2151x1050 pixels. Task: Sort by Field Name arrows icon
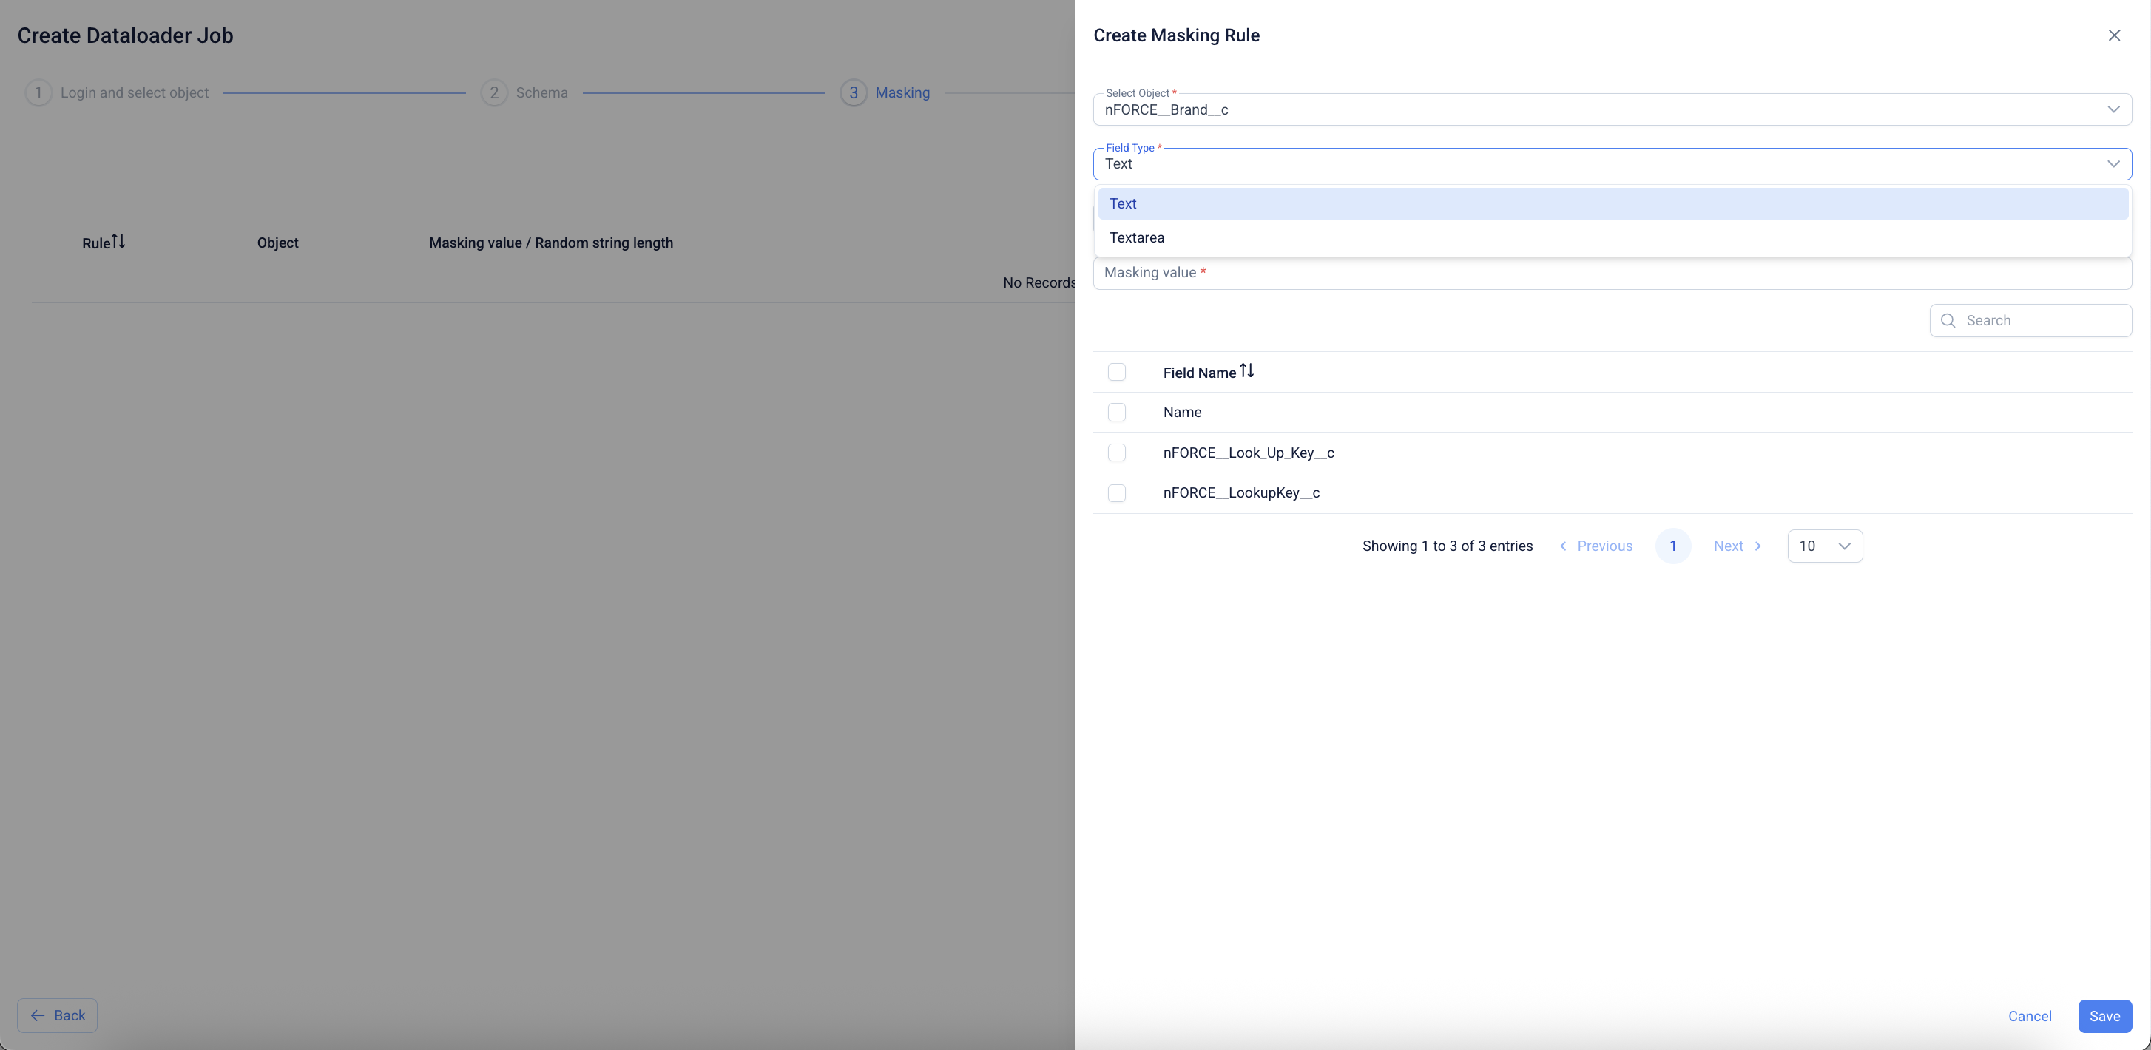click(1246, 370)
